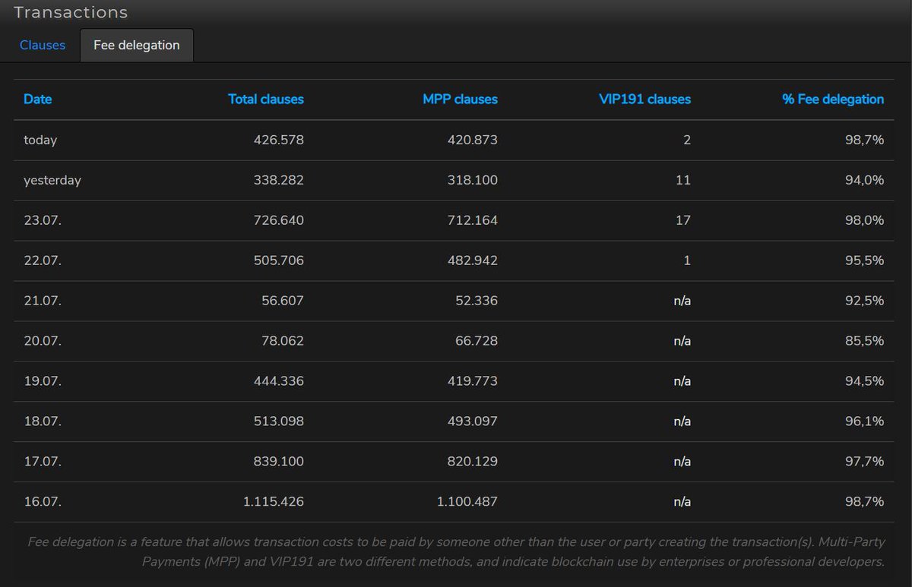Select the 16.07. date cell
This screenshot has width=912, height=587.
43,502
